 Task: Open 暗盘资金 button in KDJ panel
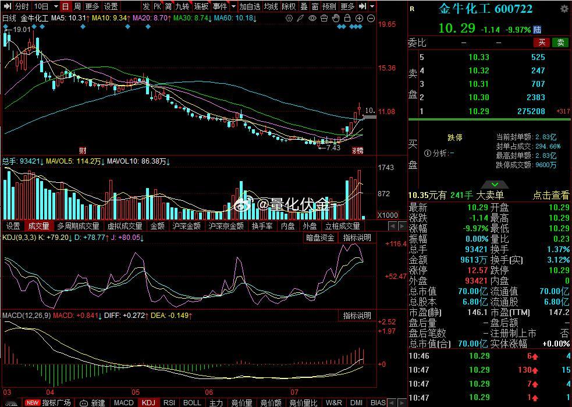point(320,238)
